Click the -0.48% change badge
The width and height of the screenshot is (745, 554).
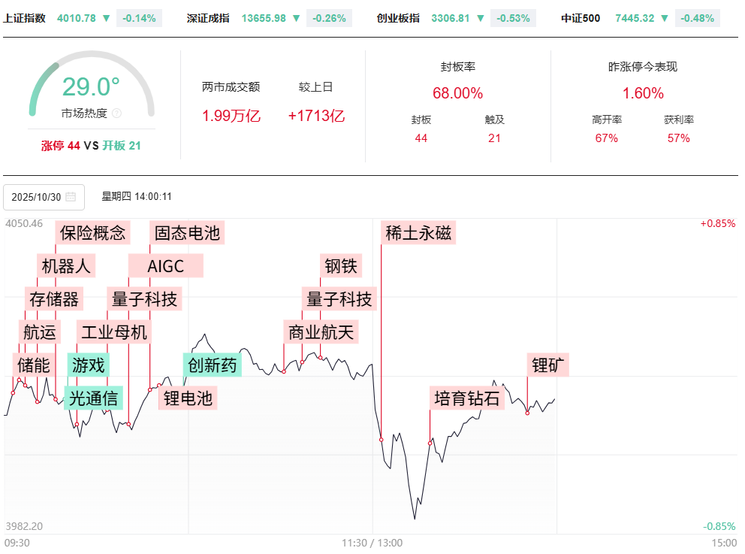(696, 18)
